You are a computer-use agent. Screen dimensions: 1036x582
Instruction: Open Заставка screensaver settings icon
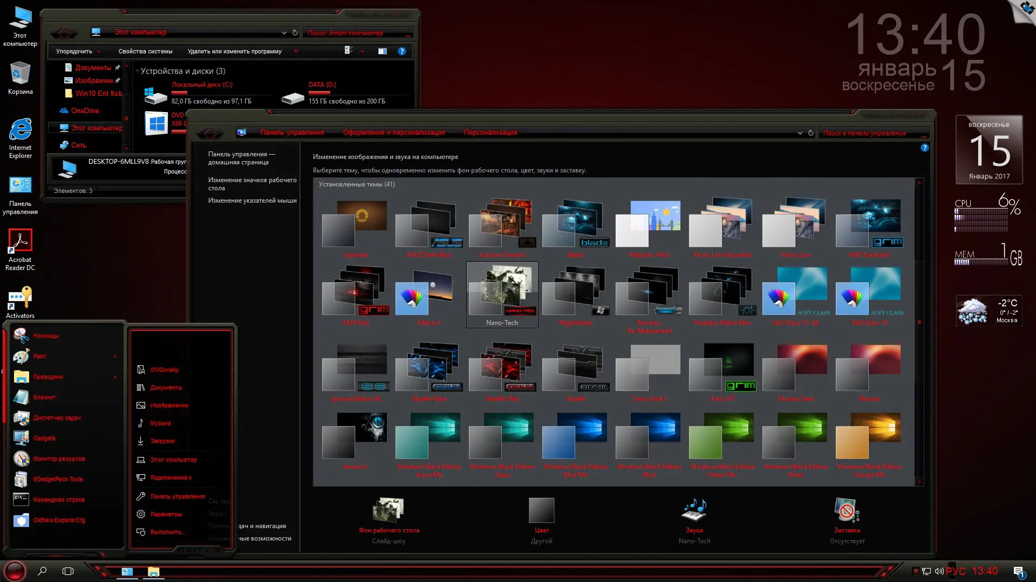(x=847, y=510)
